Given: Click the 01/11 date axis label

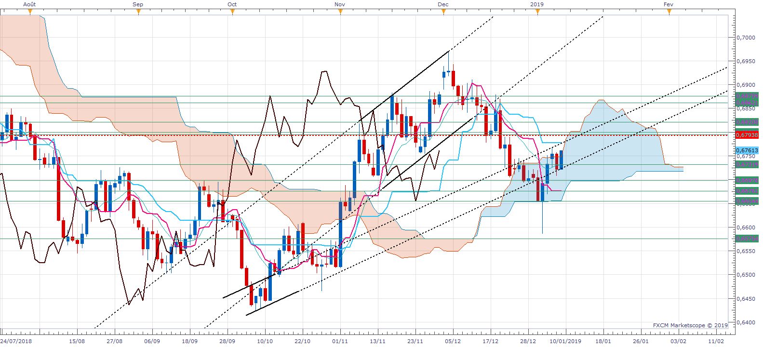Looking at the screenshot, I should pyautogui.click(x=340, y=341).
